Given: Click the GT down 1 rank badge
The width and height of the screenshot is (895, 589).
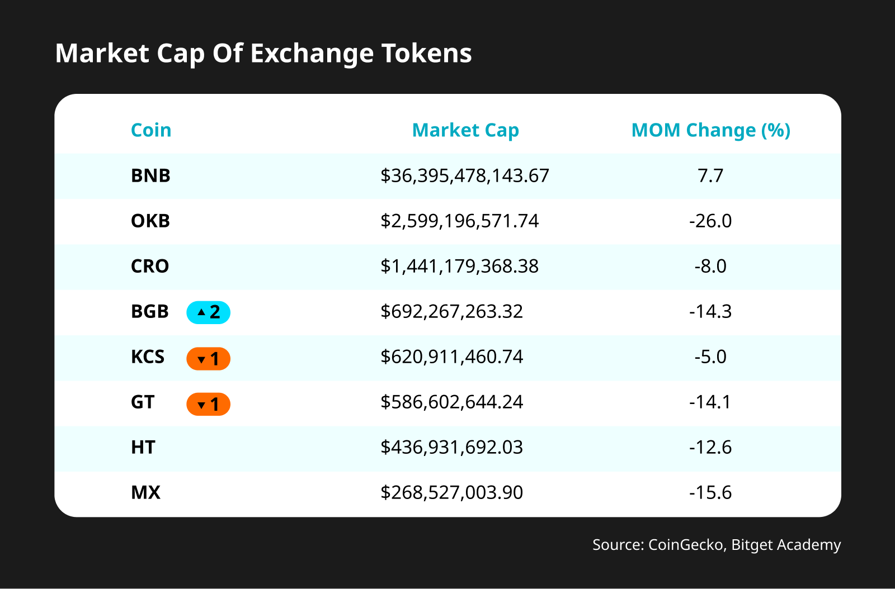Looking at the screenshot, I should coord(208,404).
